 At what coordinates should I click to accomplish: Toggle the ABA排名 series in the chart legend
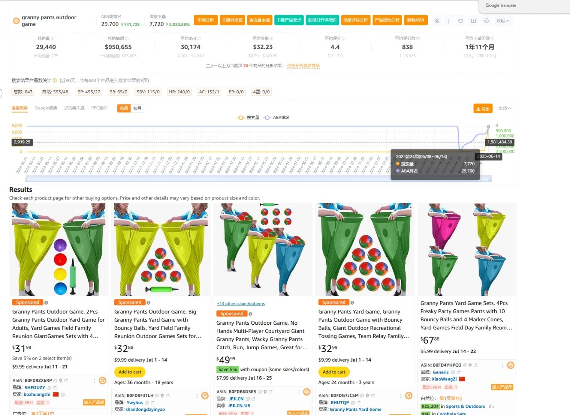coord(276,118)
